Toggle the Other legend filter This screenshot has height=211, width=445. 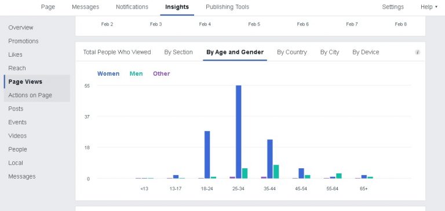(x=162, y=73)
